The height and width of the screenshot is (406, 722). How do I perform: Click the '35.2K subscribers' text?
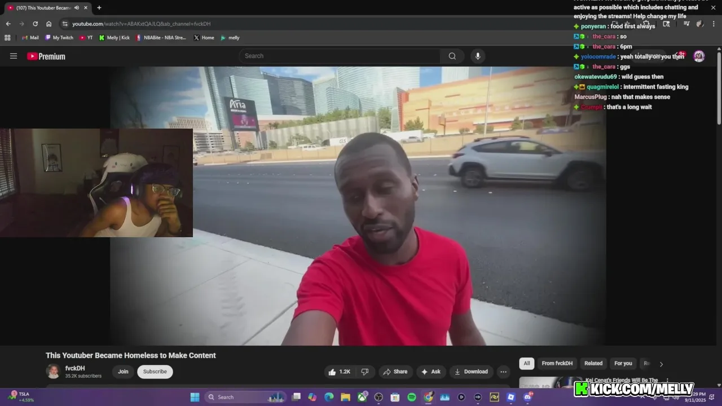coord(83,376)
